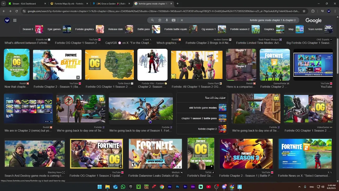Open Discord from taskbar
The height and width of the screenshot is (191, 339).
point(224,187)
